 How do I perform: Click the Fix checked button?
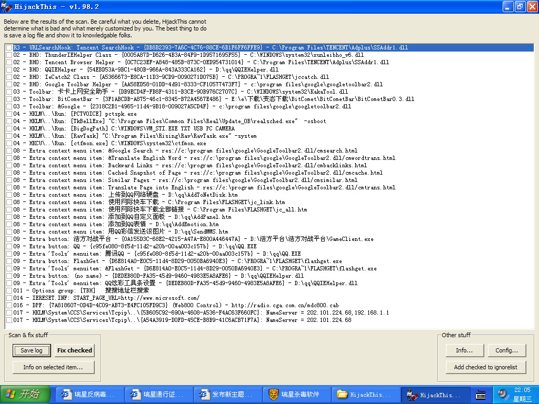coord(75,350)
